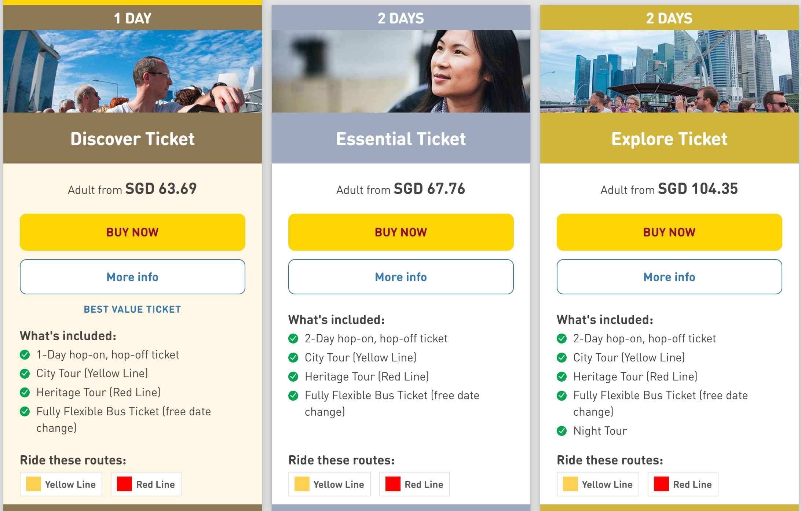Viewport: 801px width, 511px height.
Task: Click green checkmark beside Night Tour
Action: [562, 431]
